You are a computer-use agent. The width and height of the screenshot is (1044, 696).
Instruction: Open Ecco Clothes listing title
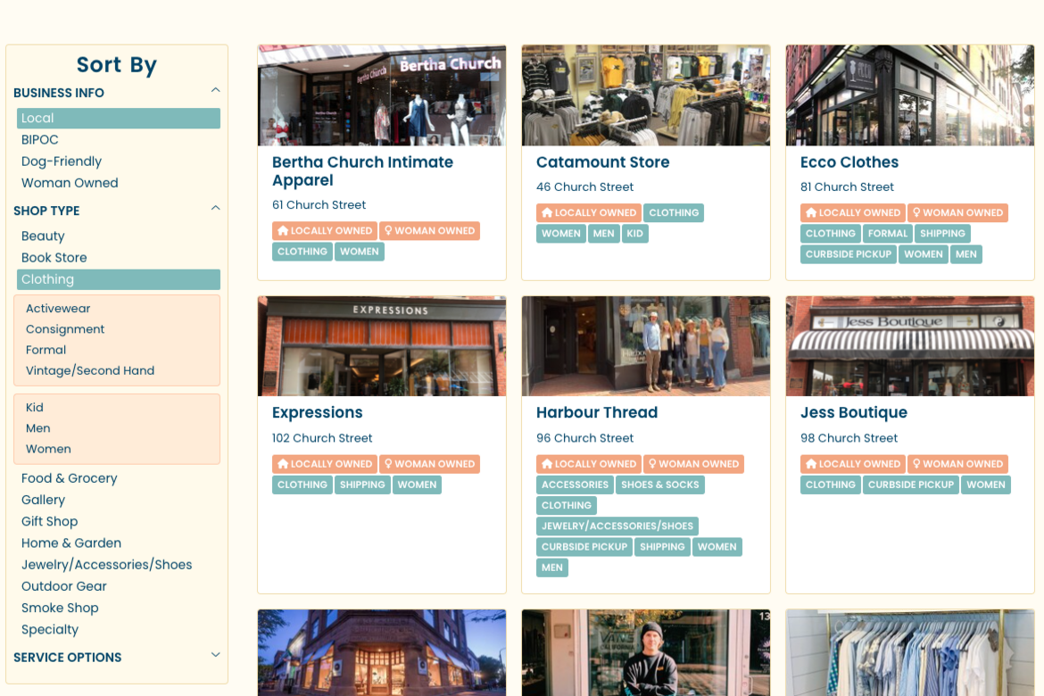tap(849, 162)
